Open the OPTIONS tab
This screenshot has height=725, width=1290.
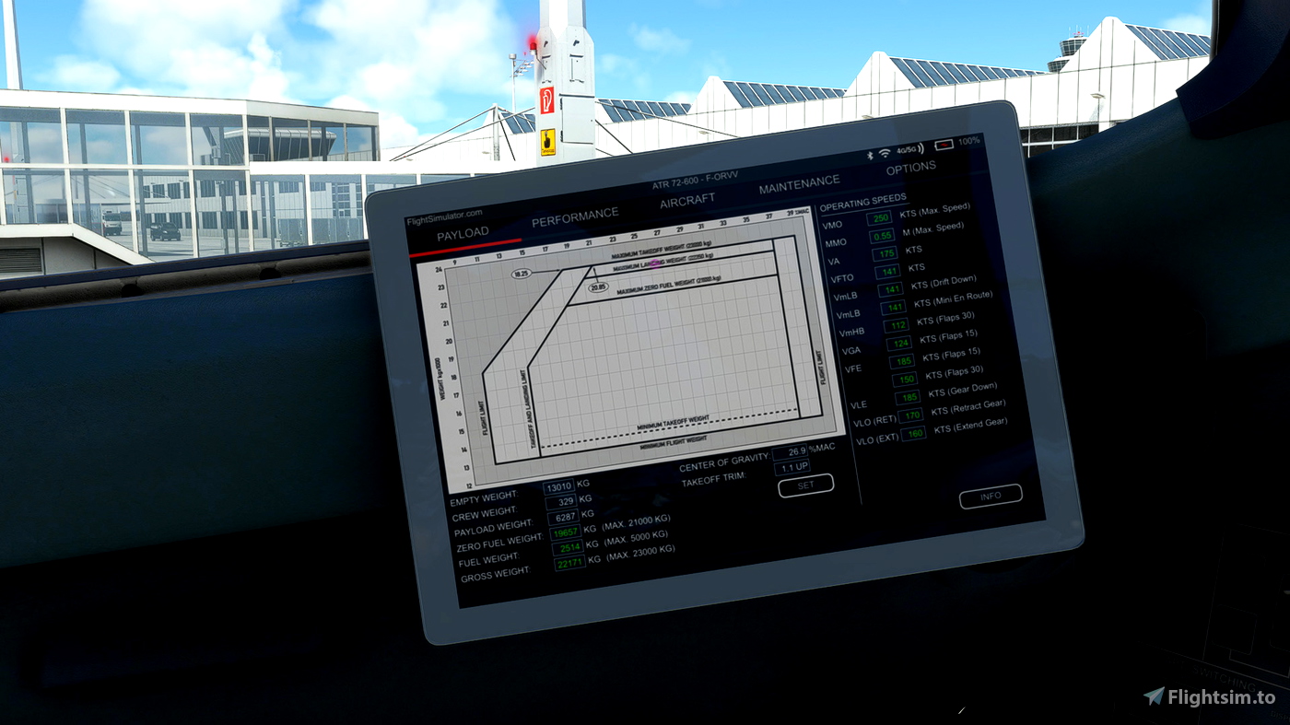click(911, 167)
